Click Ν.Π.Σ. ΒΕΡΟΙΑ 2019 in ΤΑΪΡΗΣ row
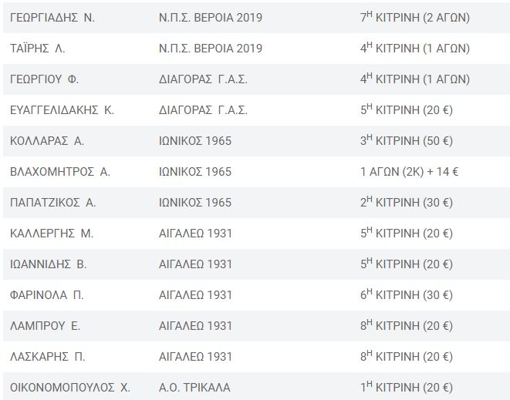510x400 pixels. coord(211,49)
